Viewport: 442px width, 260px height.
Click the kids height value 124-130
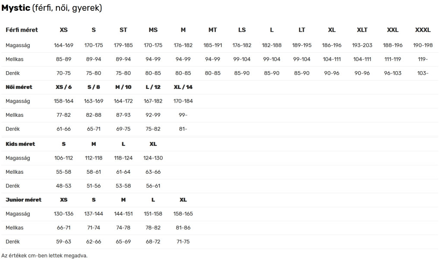[153, 158]
